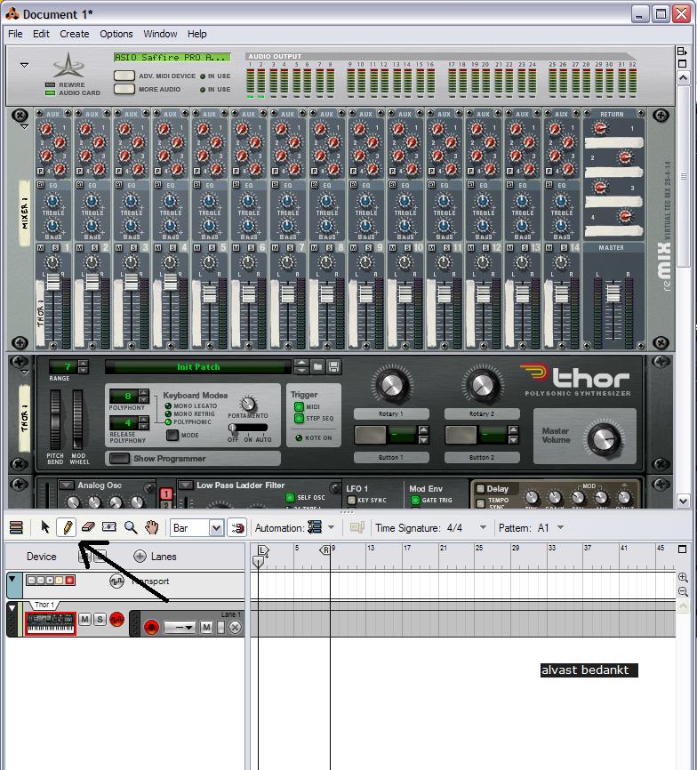The height and width of the screenshot is (770, 697).
Task: Select the Pencil tool in the sequencer toolbar
Action: (x=66, y=527)
